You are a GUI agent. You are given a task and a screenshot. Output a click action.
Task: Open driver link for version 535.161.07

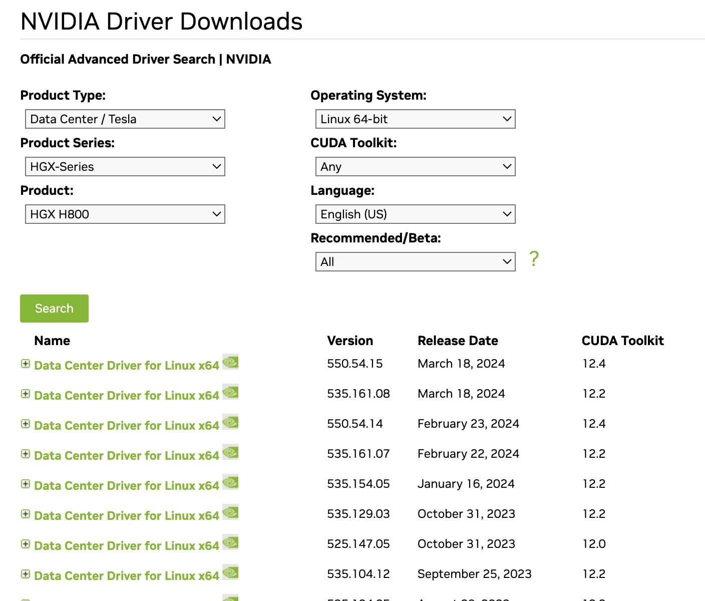tap(127, 456)
